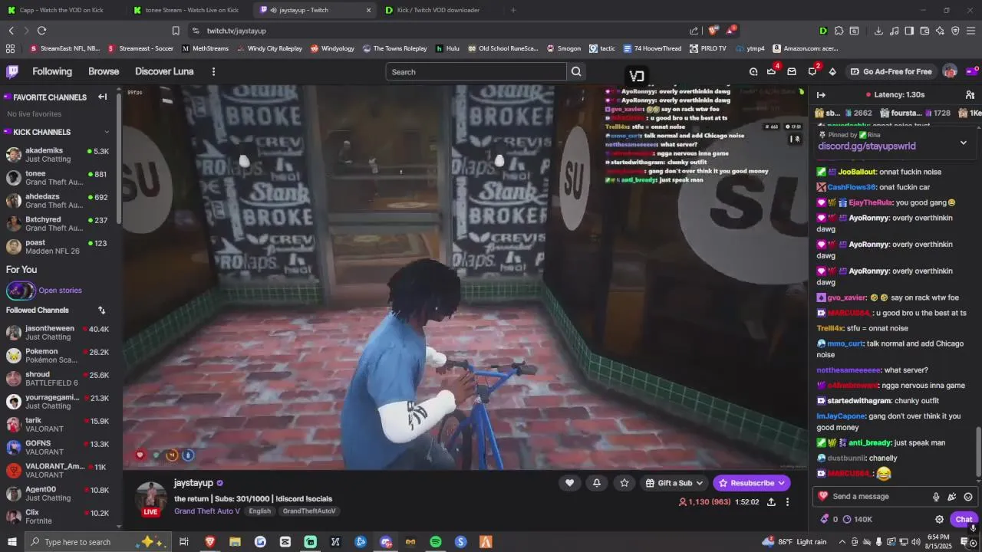Open a new browser tab
The image size is (982, 552).
tap(513, 10)
